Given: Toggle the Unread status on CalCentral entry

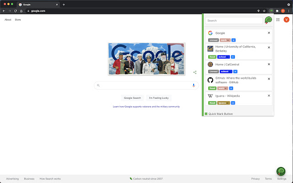Looking at the screenshot, I should click(213, 71).
